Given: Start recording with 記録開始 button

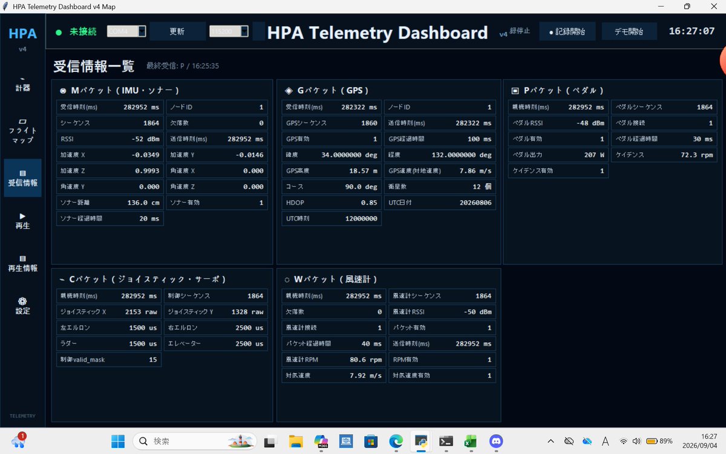Looking at the screenshot, I should tap(567, 31).
